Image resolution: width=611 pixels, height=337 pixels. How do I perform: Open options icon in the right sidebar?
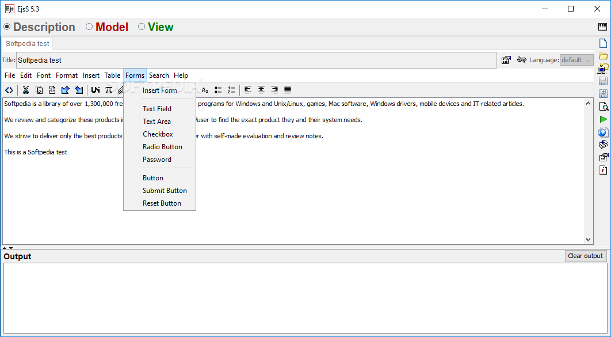(603, 158)
